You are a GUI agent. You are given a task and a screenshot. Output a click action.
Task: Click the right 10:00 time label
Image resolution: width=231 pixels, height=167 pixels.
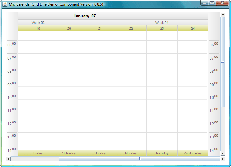pos(214,97)
